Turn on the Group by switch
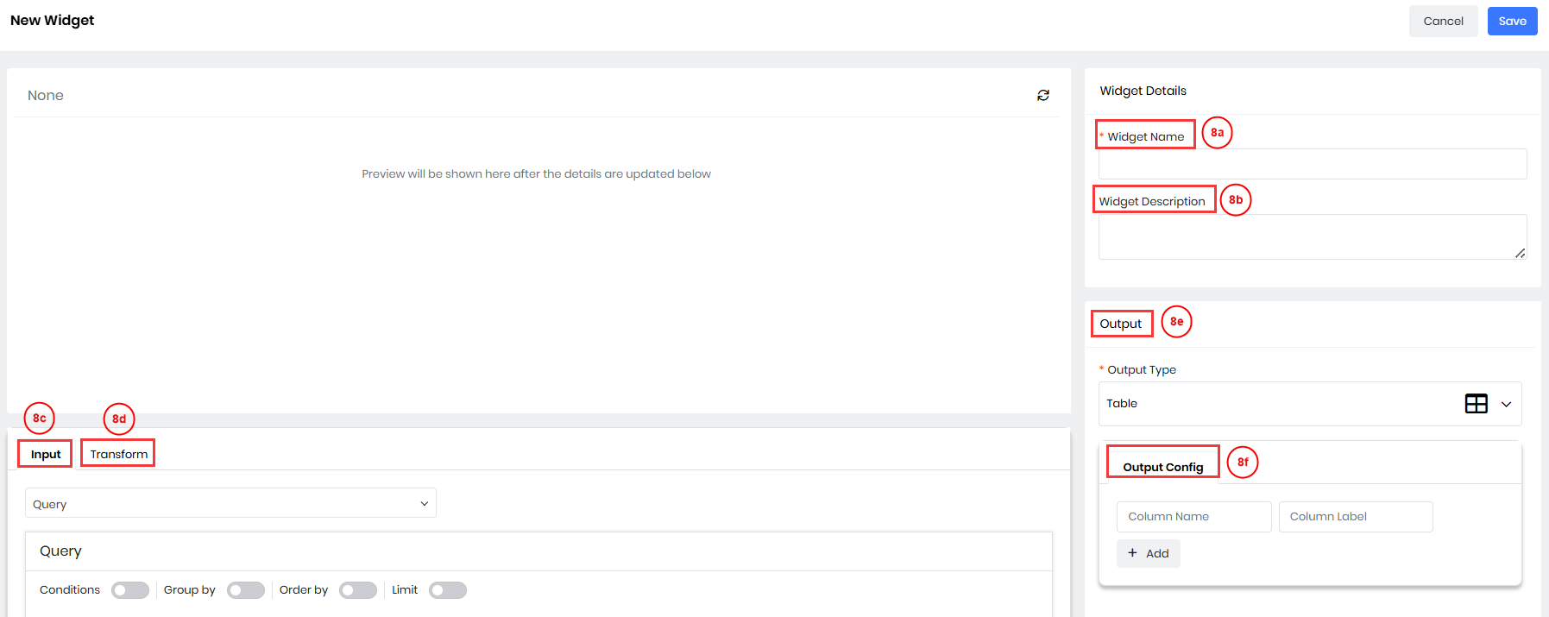1549x617 pixels. click(x=246, y=590)
